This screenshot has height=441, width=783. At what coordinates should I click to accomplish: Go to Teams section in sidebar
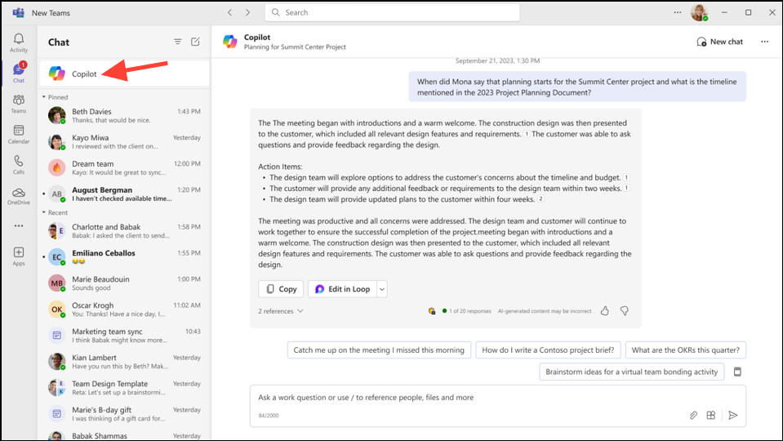pyautogui.click(x=18, y=104)
